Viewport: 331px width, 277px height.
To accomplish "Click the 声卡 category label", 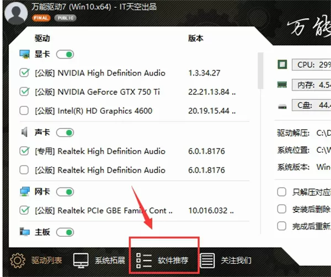I will click(42, 132).
